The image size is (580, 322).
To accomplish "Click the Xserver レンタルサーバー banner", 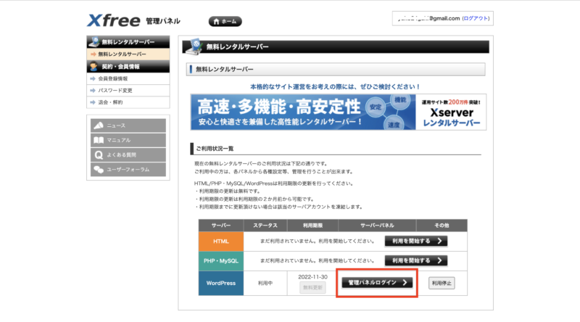I will 338,112.
